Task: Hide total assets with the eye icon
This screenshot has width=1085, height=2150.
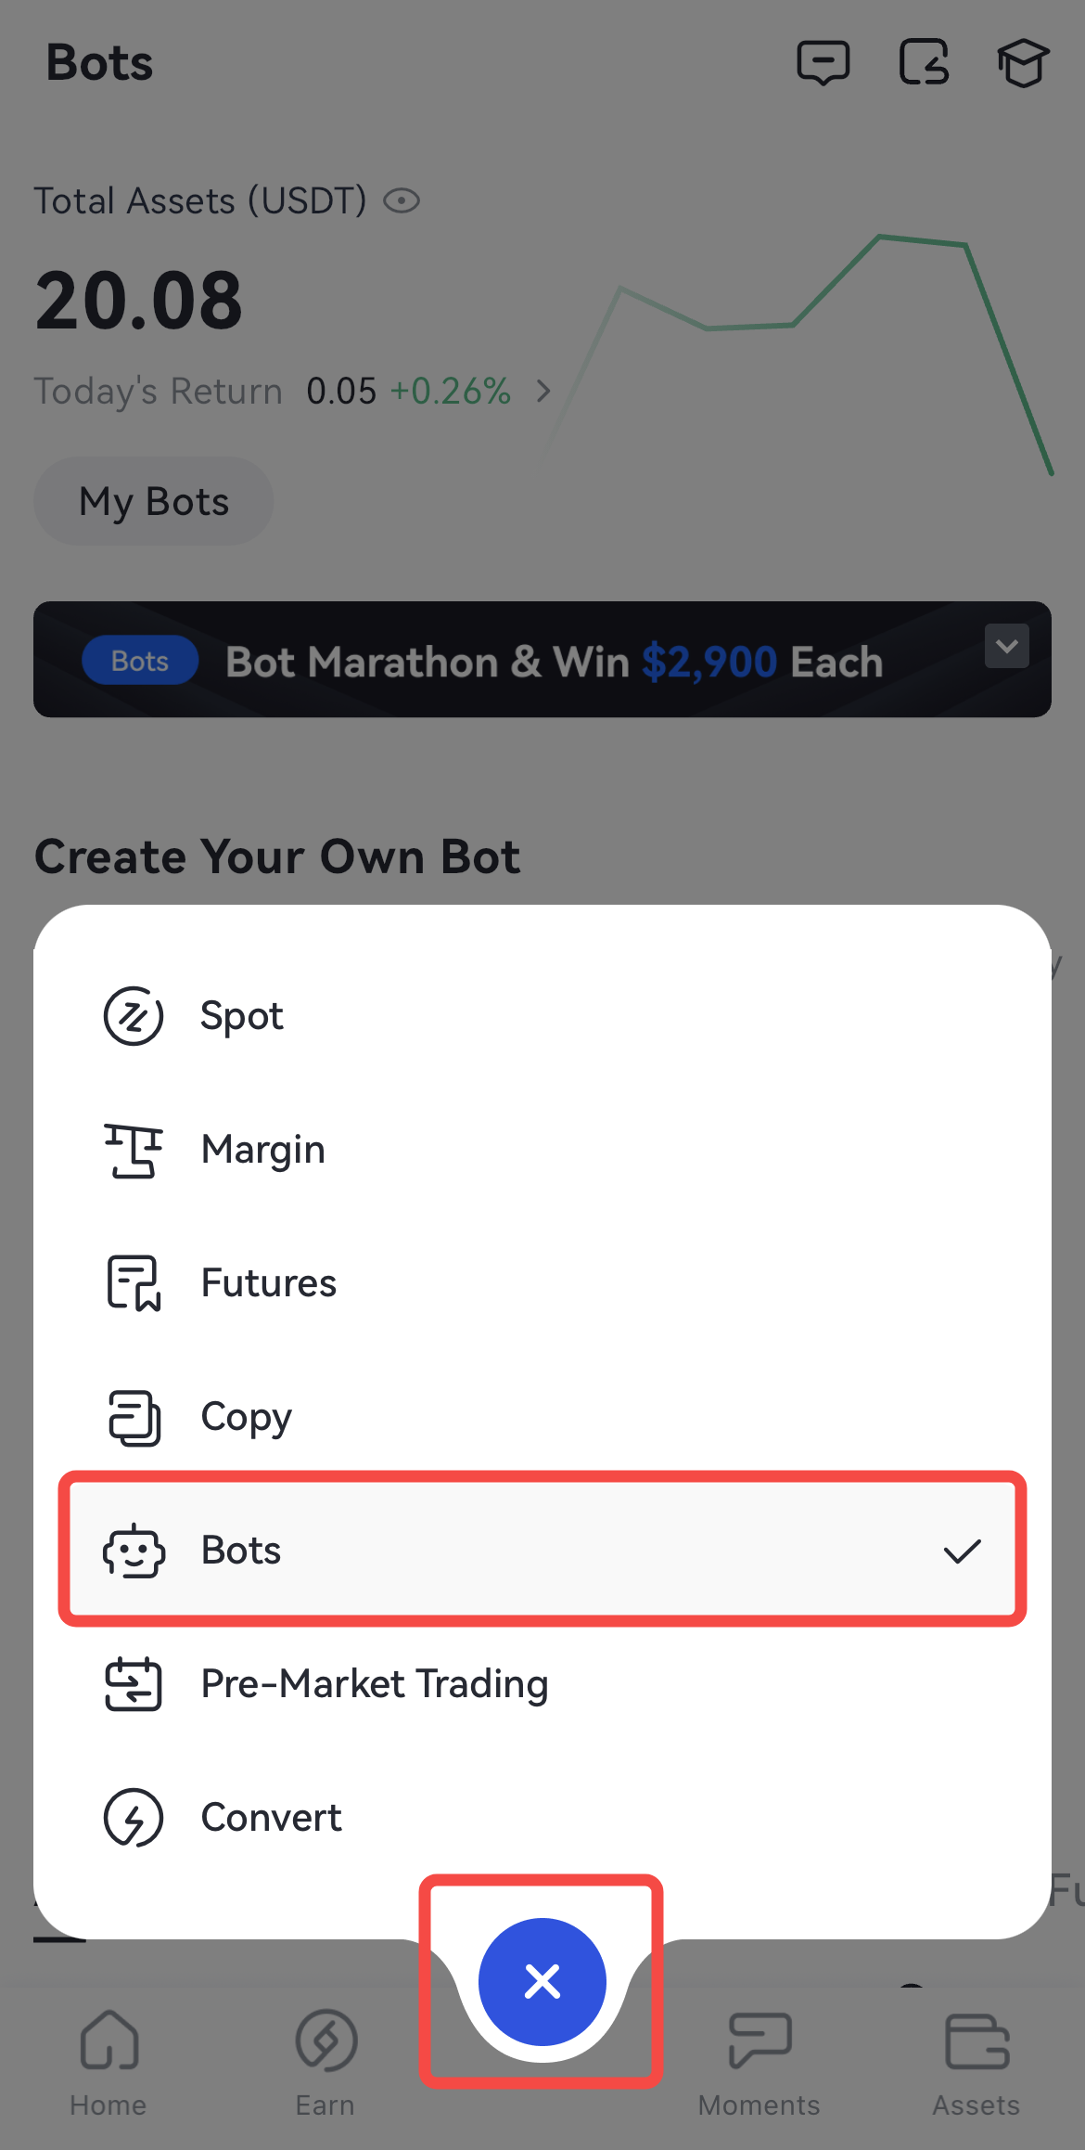Action: [x=402, y=200]
